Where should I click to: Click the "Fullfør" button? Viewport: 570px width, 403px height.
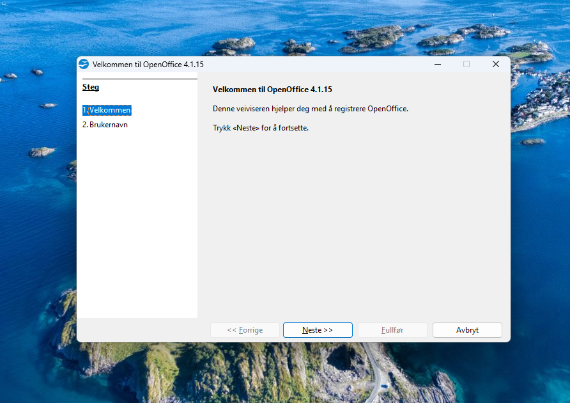pos(392,330)
